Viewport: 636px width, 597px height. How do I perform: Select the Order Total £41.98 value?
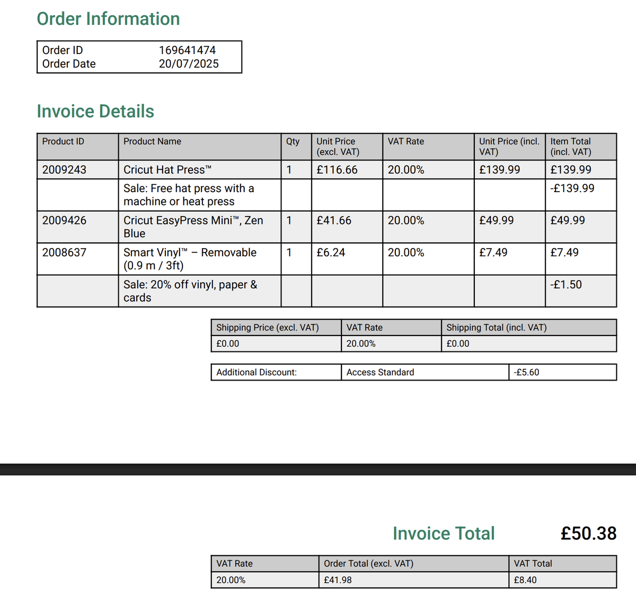point(338,580)
